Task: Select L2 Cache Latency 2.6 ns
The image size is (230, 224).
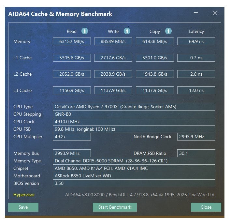Action: point(196,74)
